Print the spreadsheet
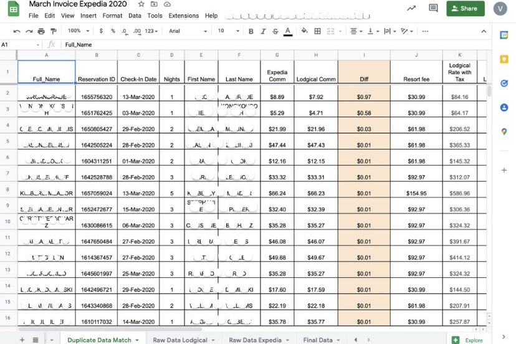This screenshot has height=344, width=516. pyautogui.click(x=41, y=31)
